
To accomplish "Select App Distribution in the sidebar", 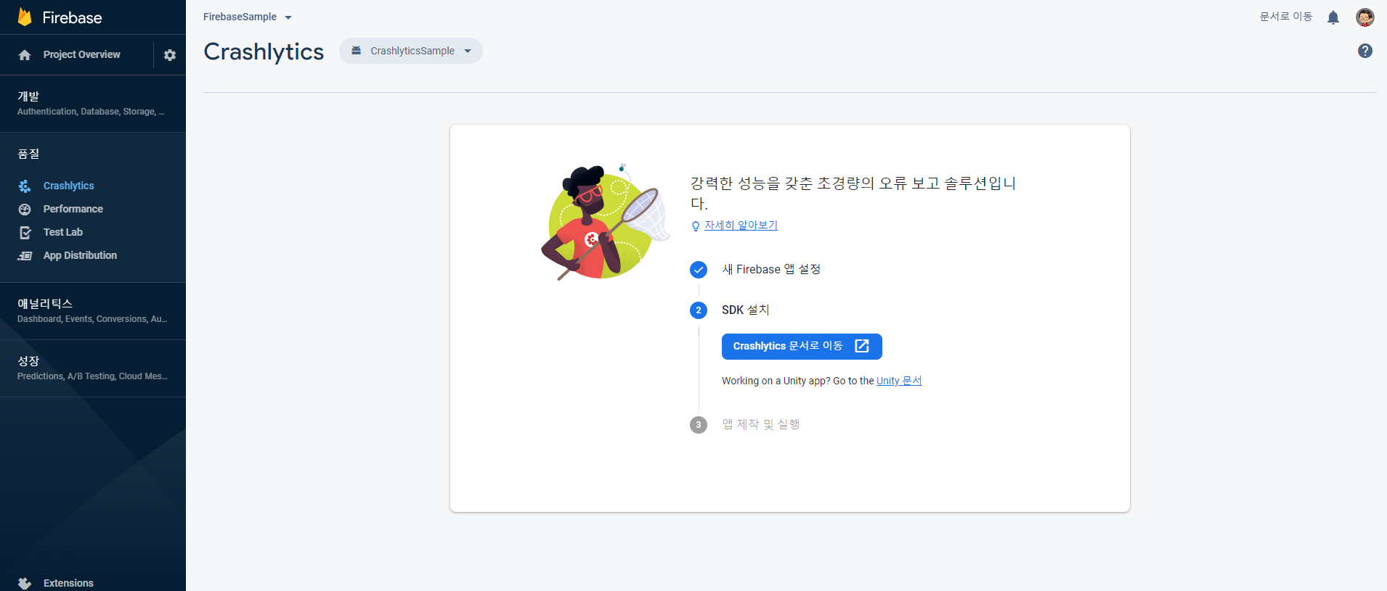I will click(x=80, y=256).
